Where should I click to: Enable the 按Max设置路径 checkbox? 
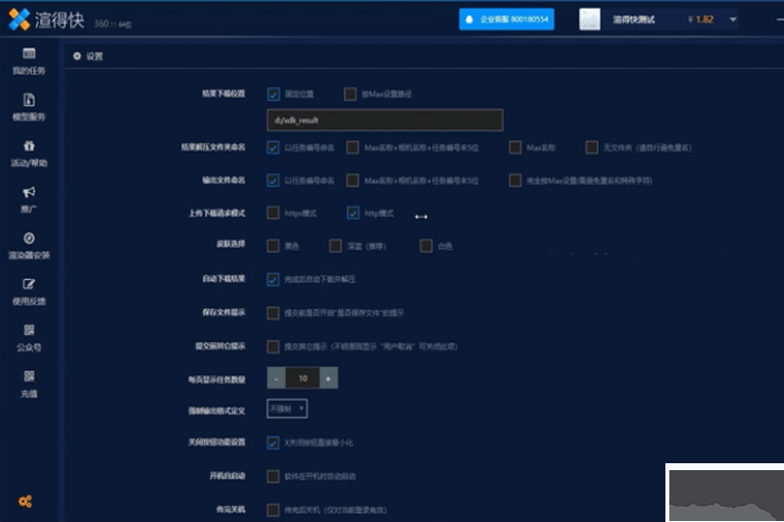coord(350,94)
